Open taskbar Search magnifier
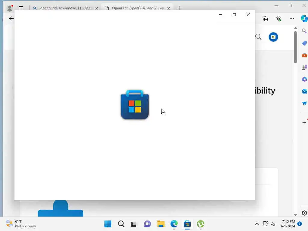The image size is (308, 231). [121, 224]
